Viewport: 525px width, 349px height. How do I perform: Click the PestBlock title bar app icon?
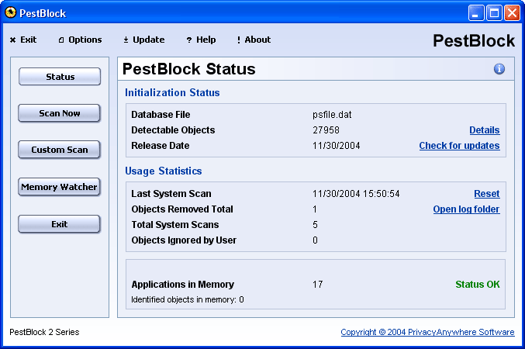click(x=10, y=12)
